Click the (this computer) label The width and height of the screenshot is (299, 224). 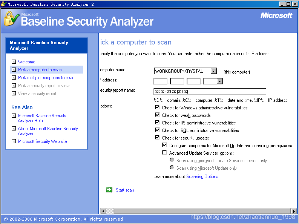[x=237, y=72]
